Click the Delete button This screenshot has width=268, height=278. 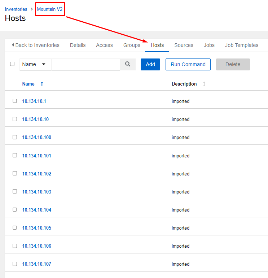(x=233, y=64)
